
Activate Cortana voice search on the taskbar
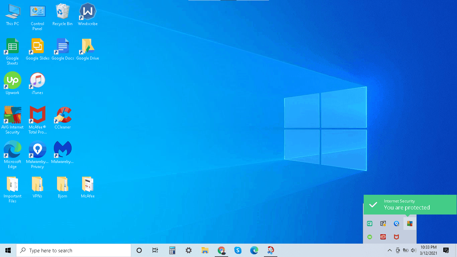click(139, 250)
